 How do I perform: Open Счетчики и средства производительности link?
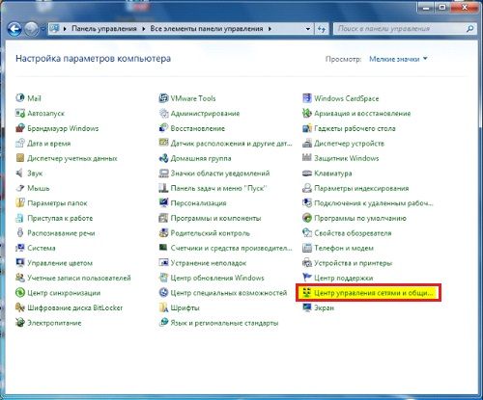click(x=231, y=248)
